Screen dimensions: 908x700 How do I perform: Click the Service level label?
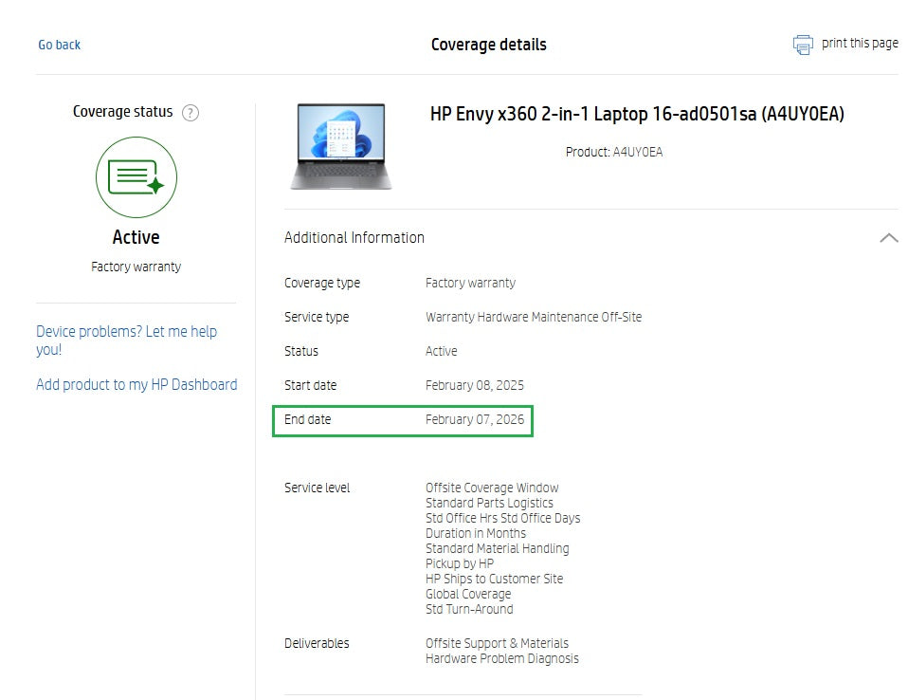pos(317,488)
